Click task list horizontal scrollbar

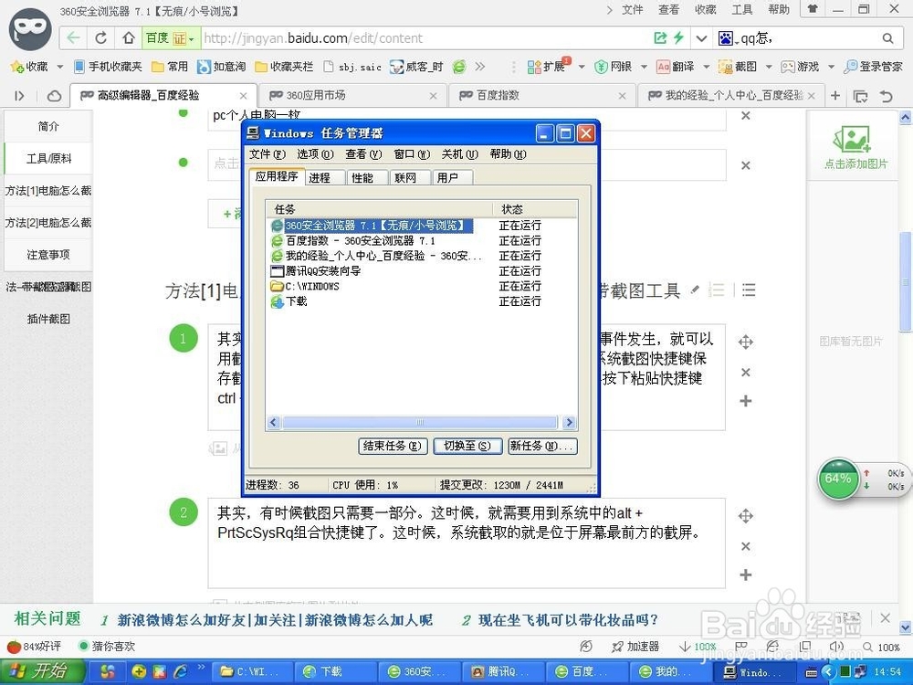click(x=421, y=422)
